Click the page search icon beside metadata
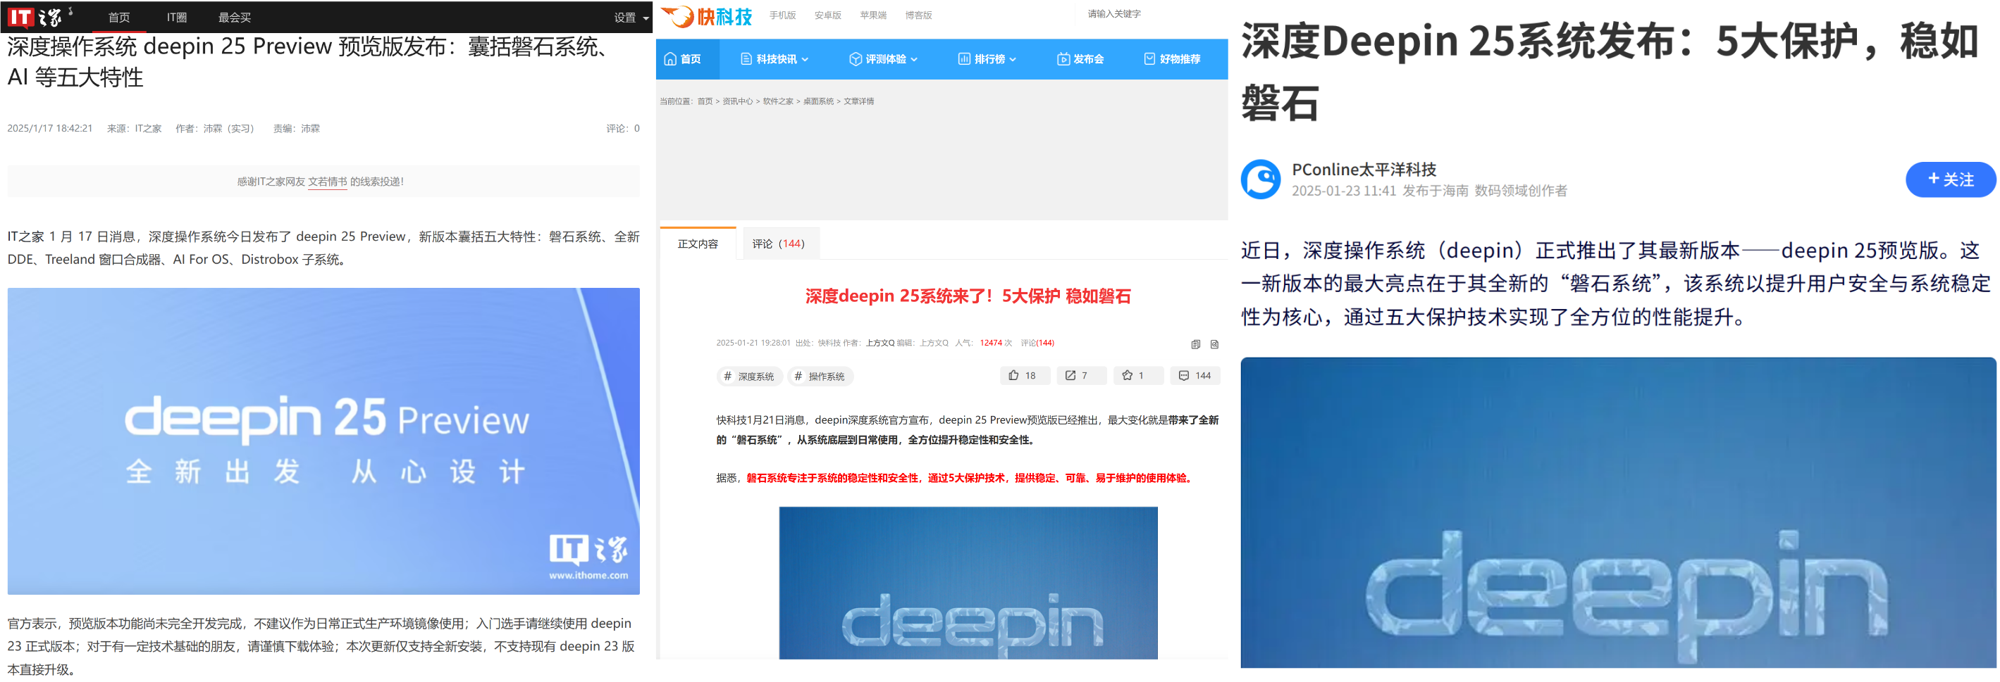Image resolution: width=2000 pixels, height=682 pixels. click(1214, 345)
